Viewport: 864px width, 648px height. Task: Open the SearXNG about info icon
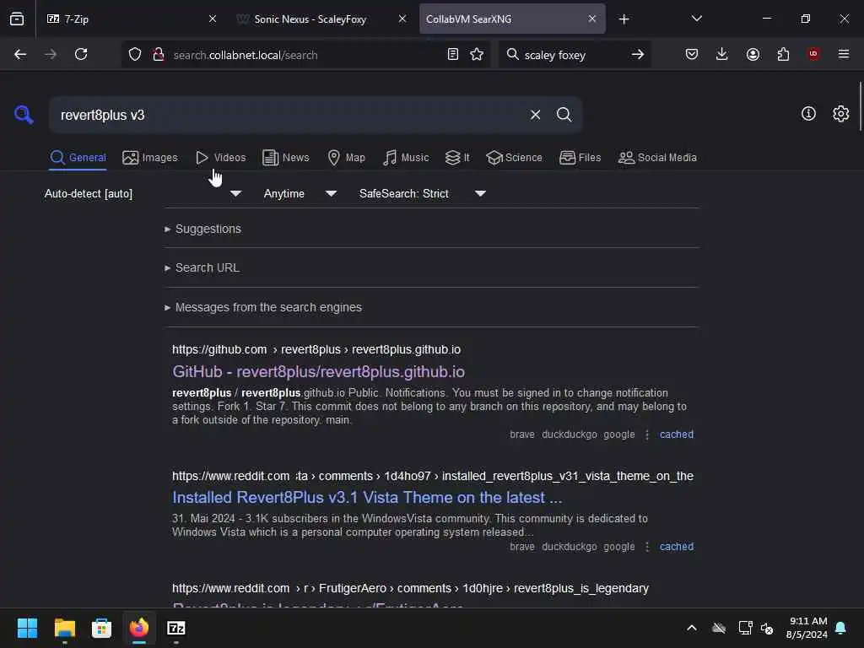(x=808, y=114)
